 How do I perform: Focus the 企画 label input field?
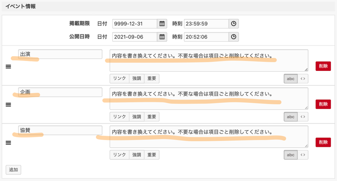[x=60, y=92]
